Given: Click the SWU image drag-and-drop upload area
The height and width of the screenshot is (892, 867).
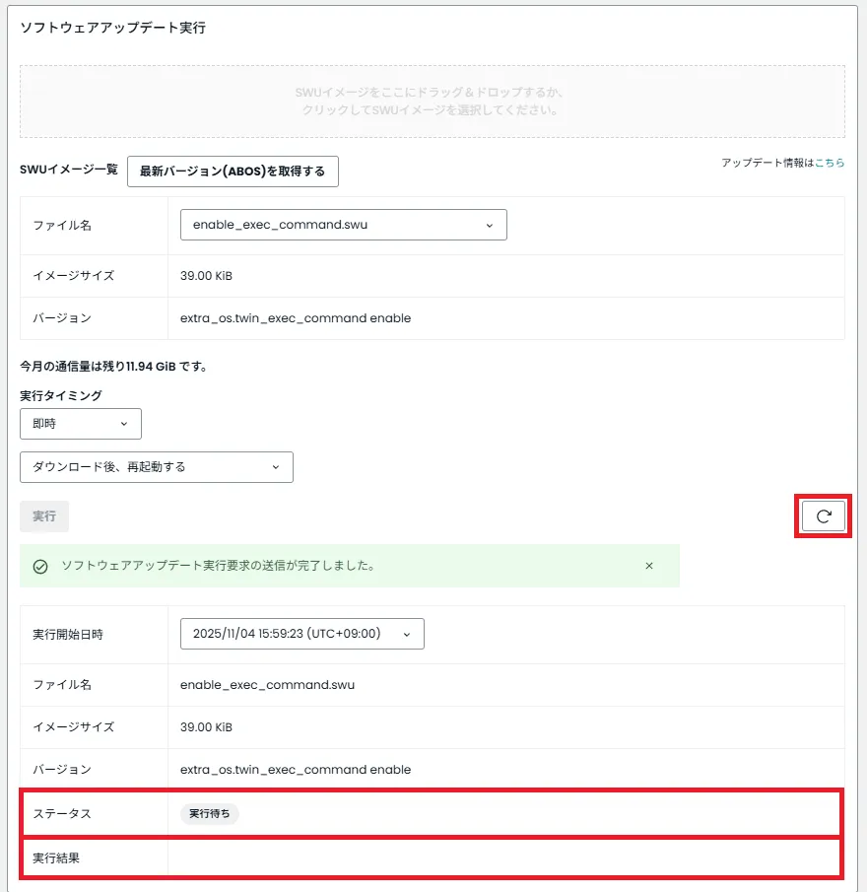Looking at the screenshot, I should (x=432, y=102).
